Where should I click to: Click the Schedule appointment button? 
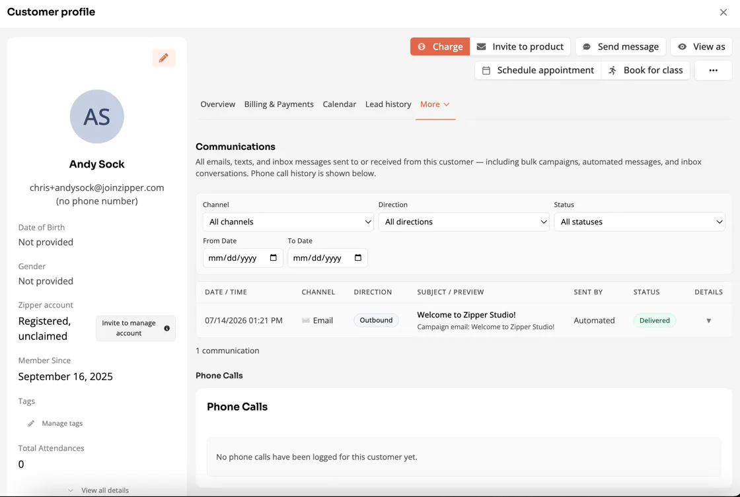pos(538,70)
